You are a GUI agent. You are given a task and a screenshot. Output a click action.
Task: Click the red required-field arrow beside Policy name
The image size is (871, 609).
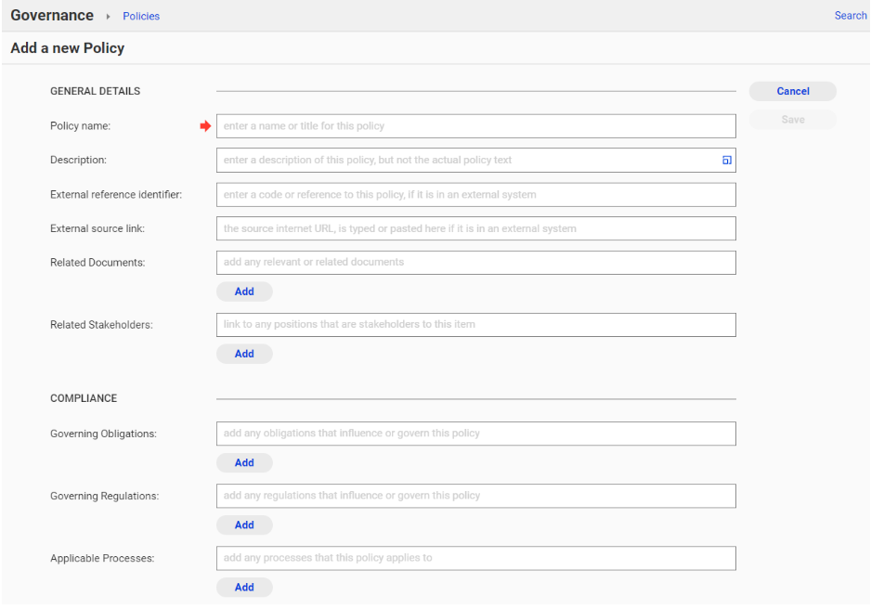pos(205,125)
